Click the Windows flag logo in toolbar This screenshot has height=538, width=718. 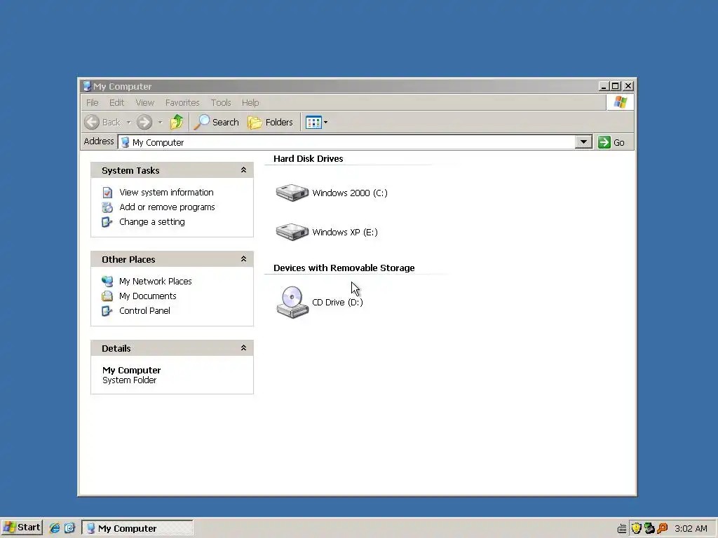pyautogui.click(x=620, y=102)
